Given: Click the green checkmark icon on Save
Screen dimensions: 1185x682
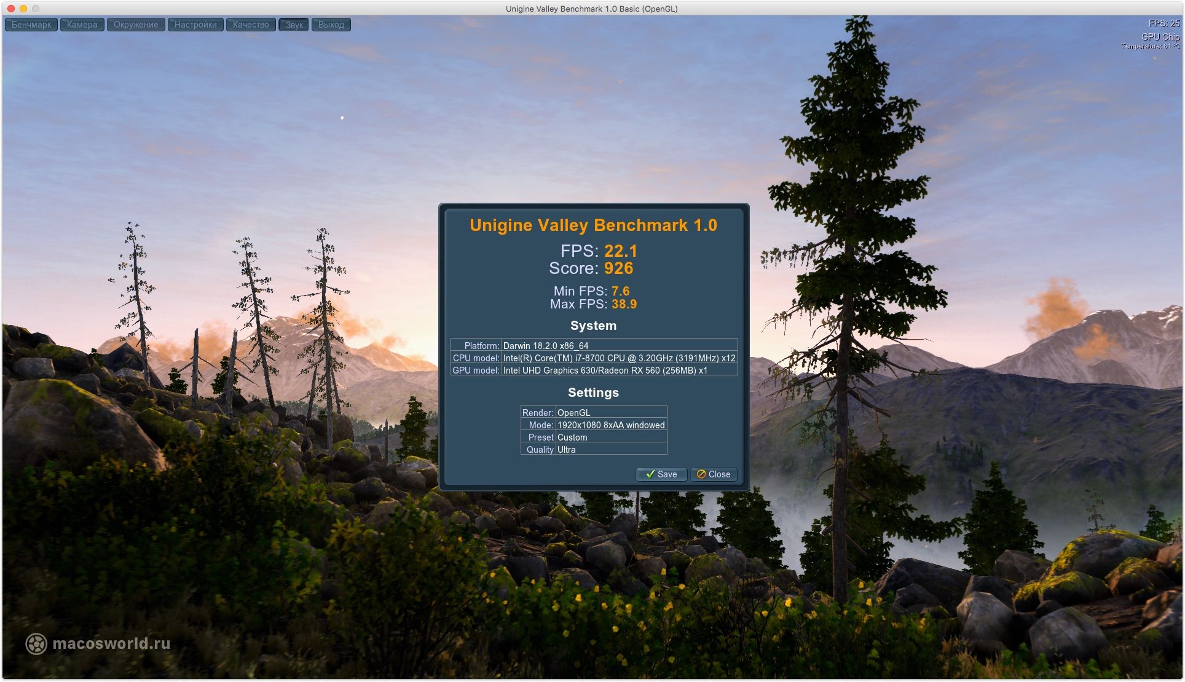Looking at the screenshot, I should 650,474.
